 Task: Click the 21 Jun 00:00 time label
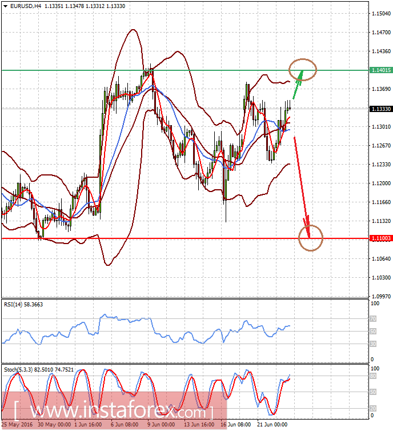[272, 425]
